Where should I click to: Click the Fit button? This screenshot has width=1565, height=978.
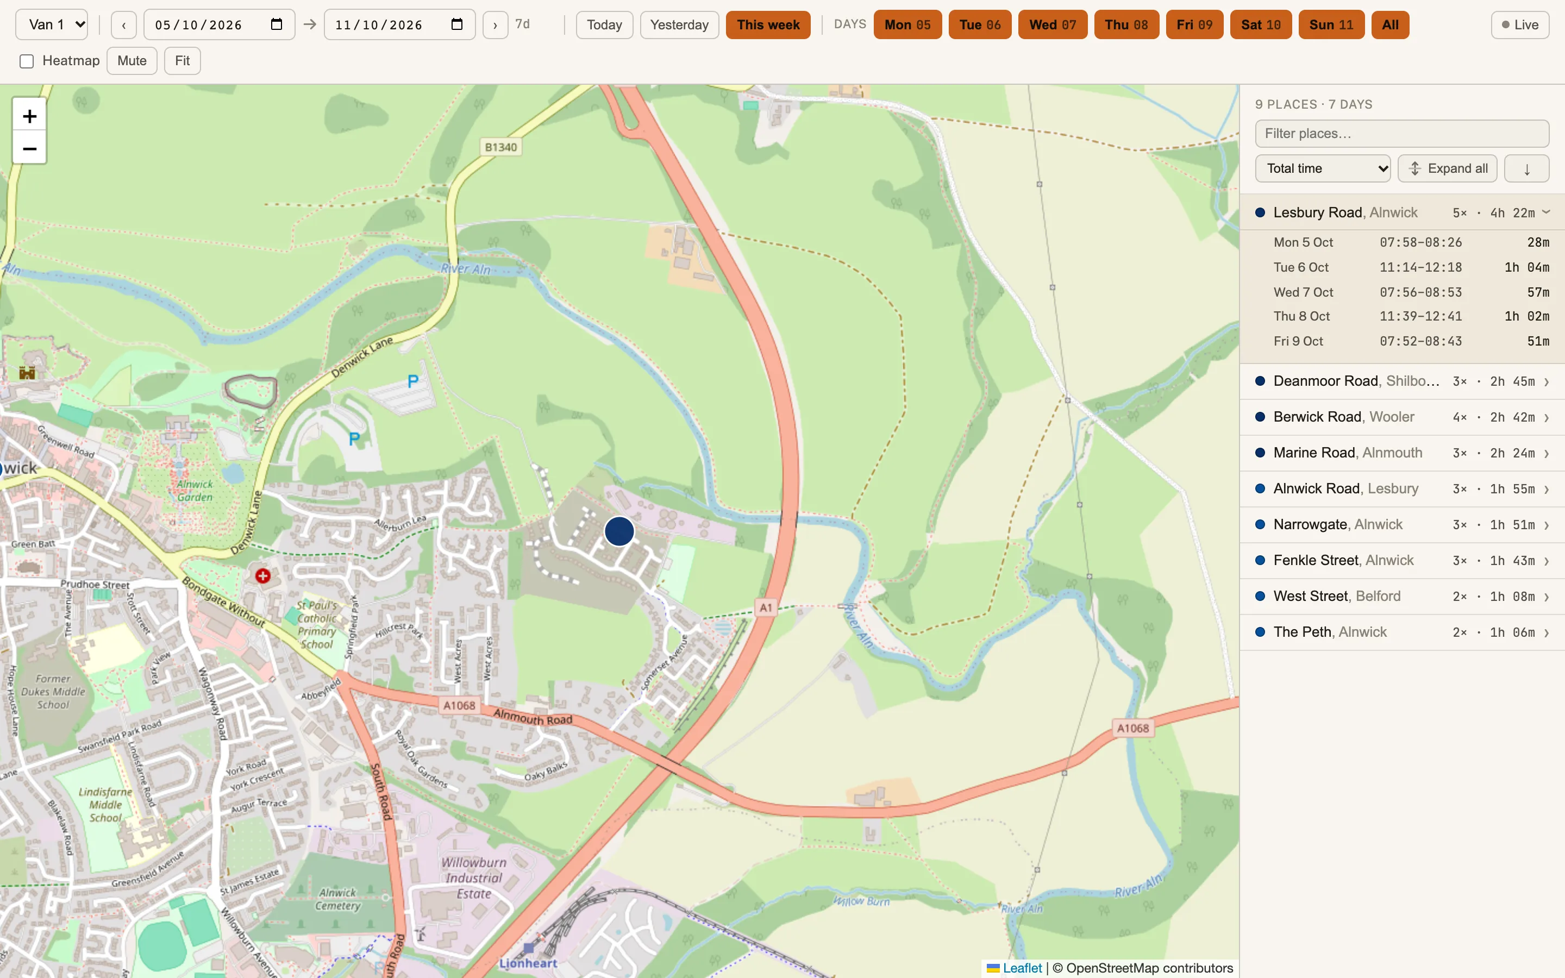coord(183,61)
